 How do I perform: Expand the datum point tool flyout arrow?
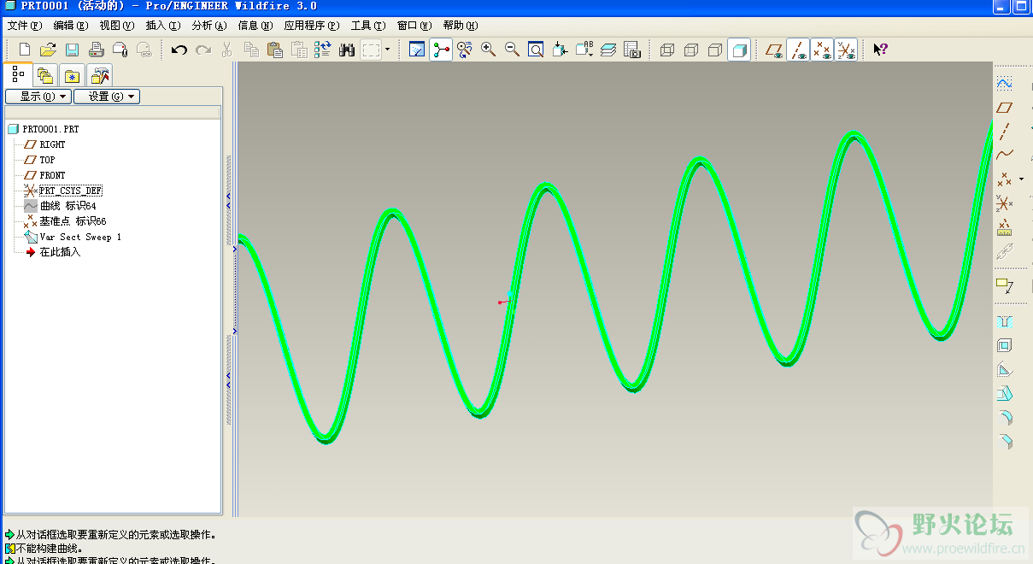pyautogui.click(x=1021, y=179)
